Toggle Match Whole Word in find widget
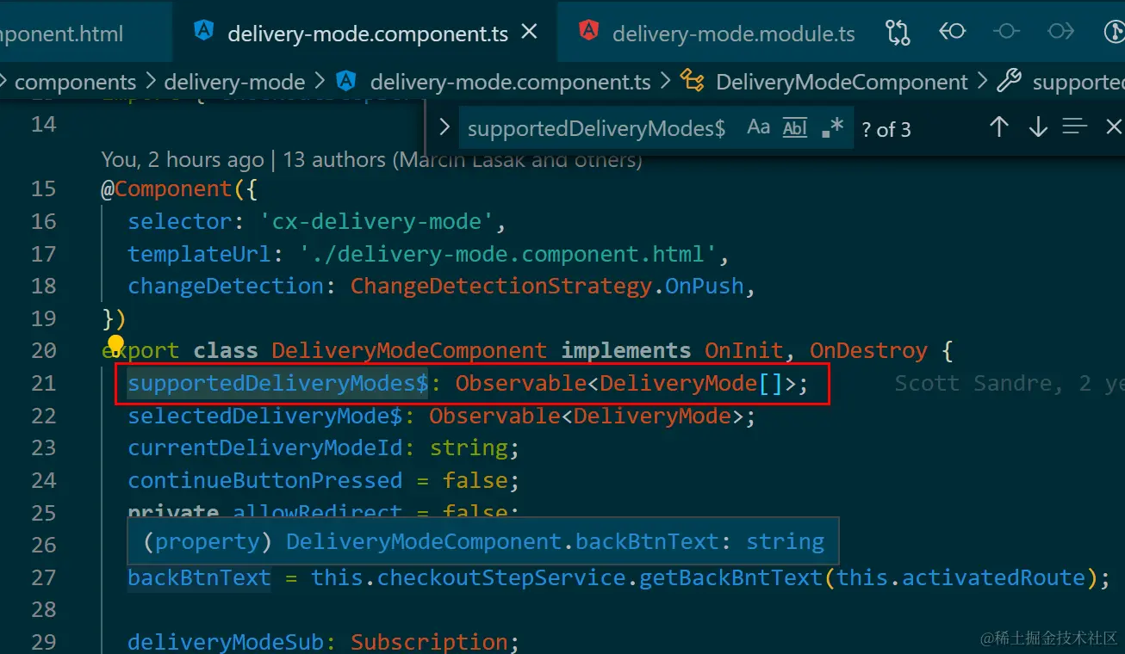The width and height of the screenshot is (1125, 654). pos(795,128)
